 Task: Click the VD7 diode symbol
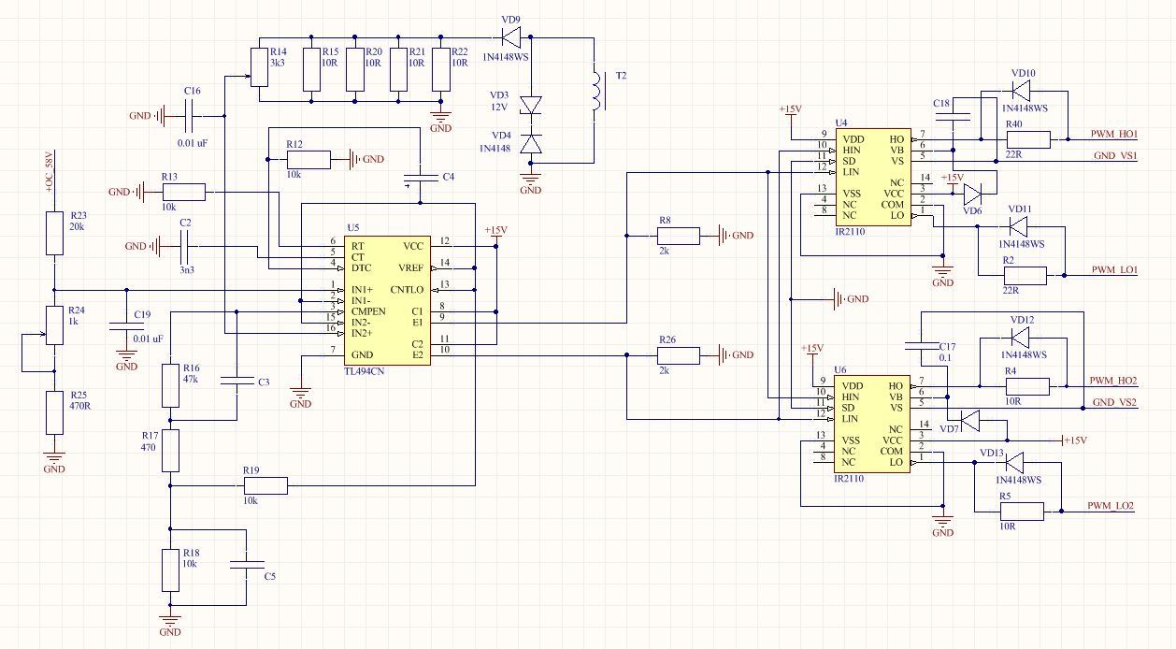coord(969,420)
